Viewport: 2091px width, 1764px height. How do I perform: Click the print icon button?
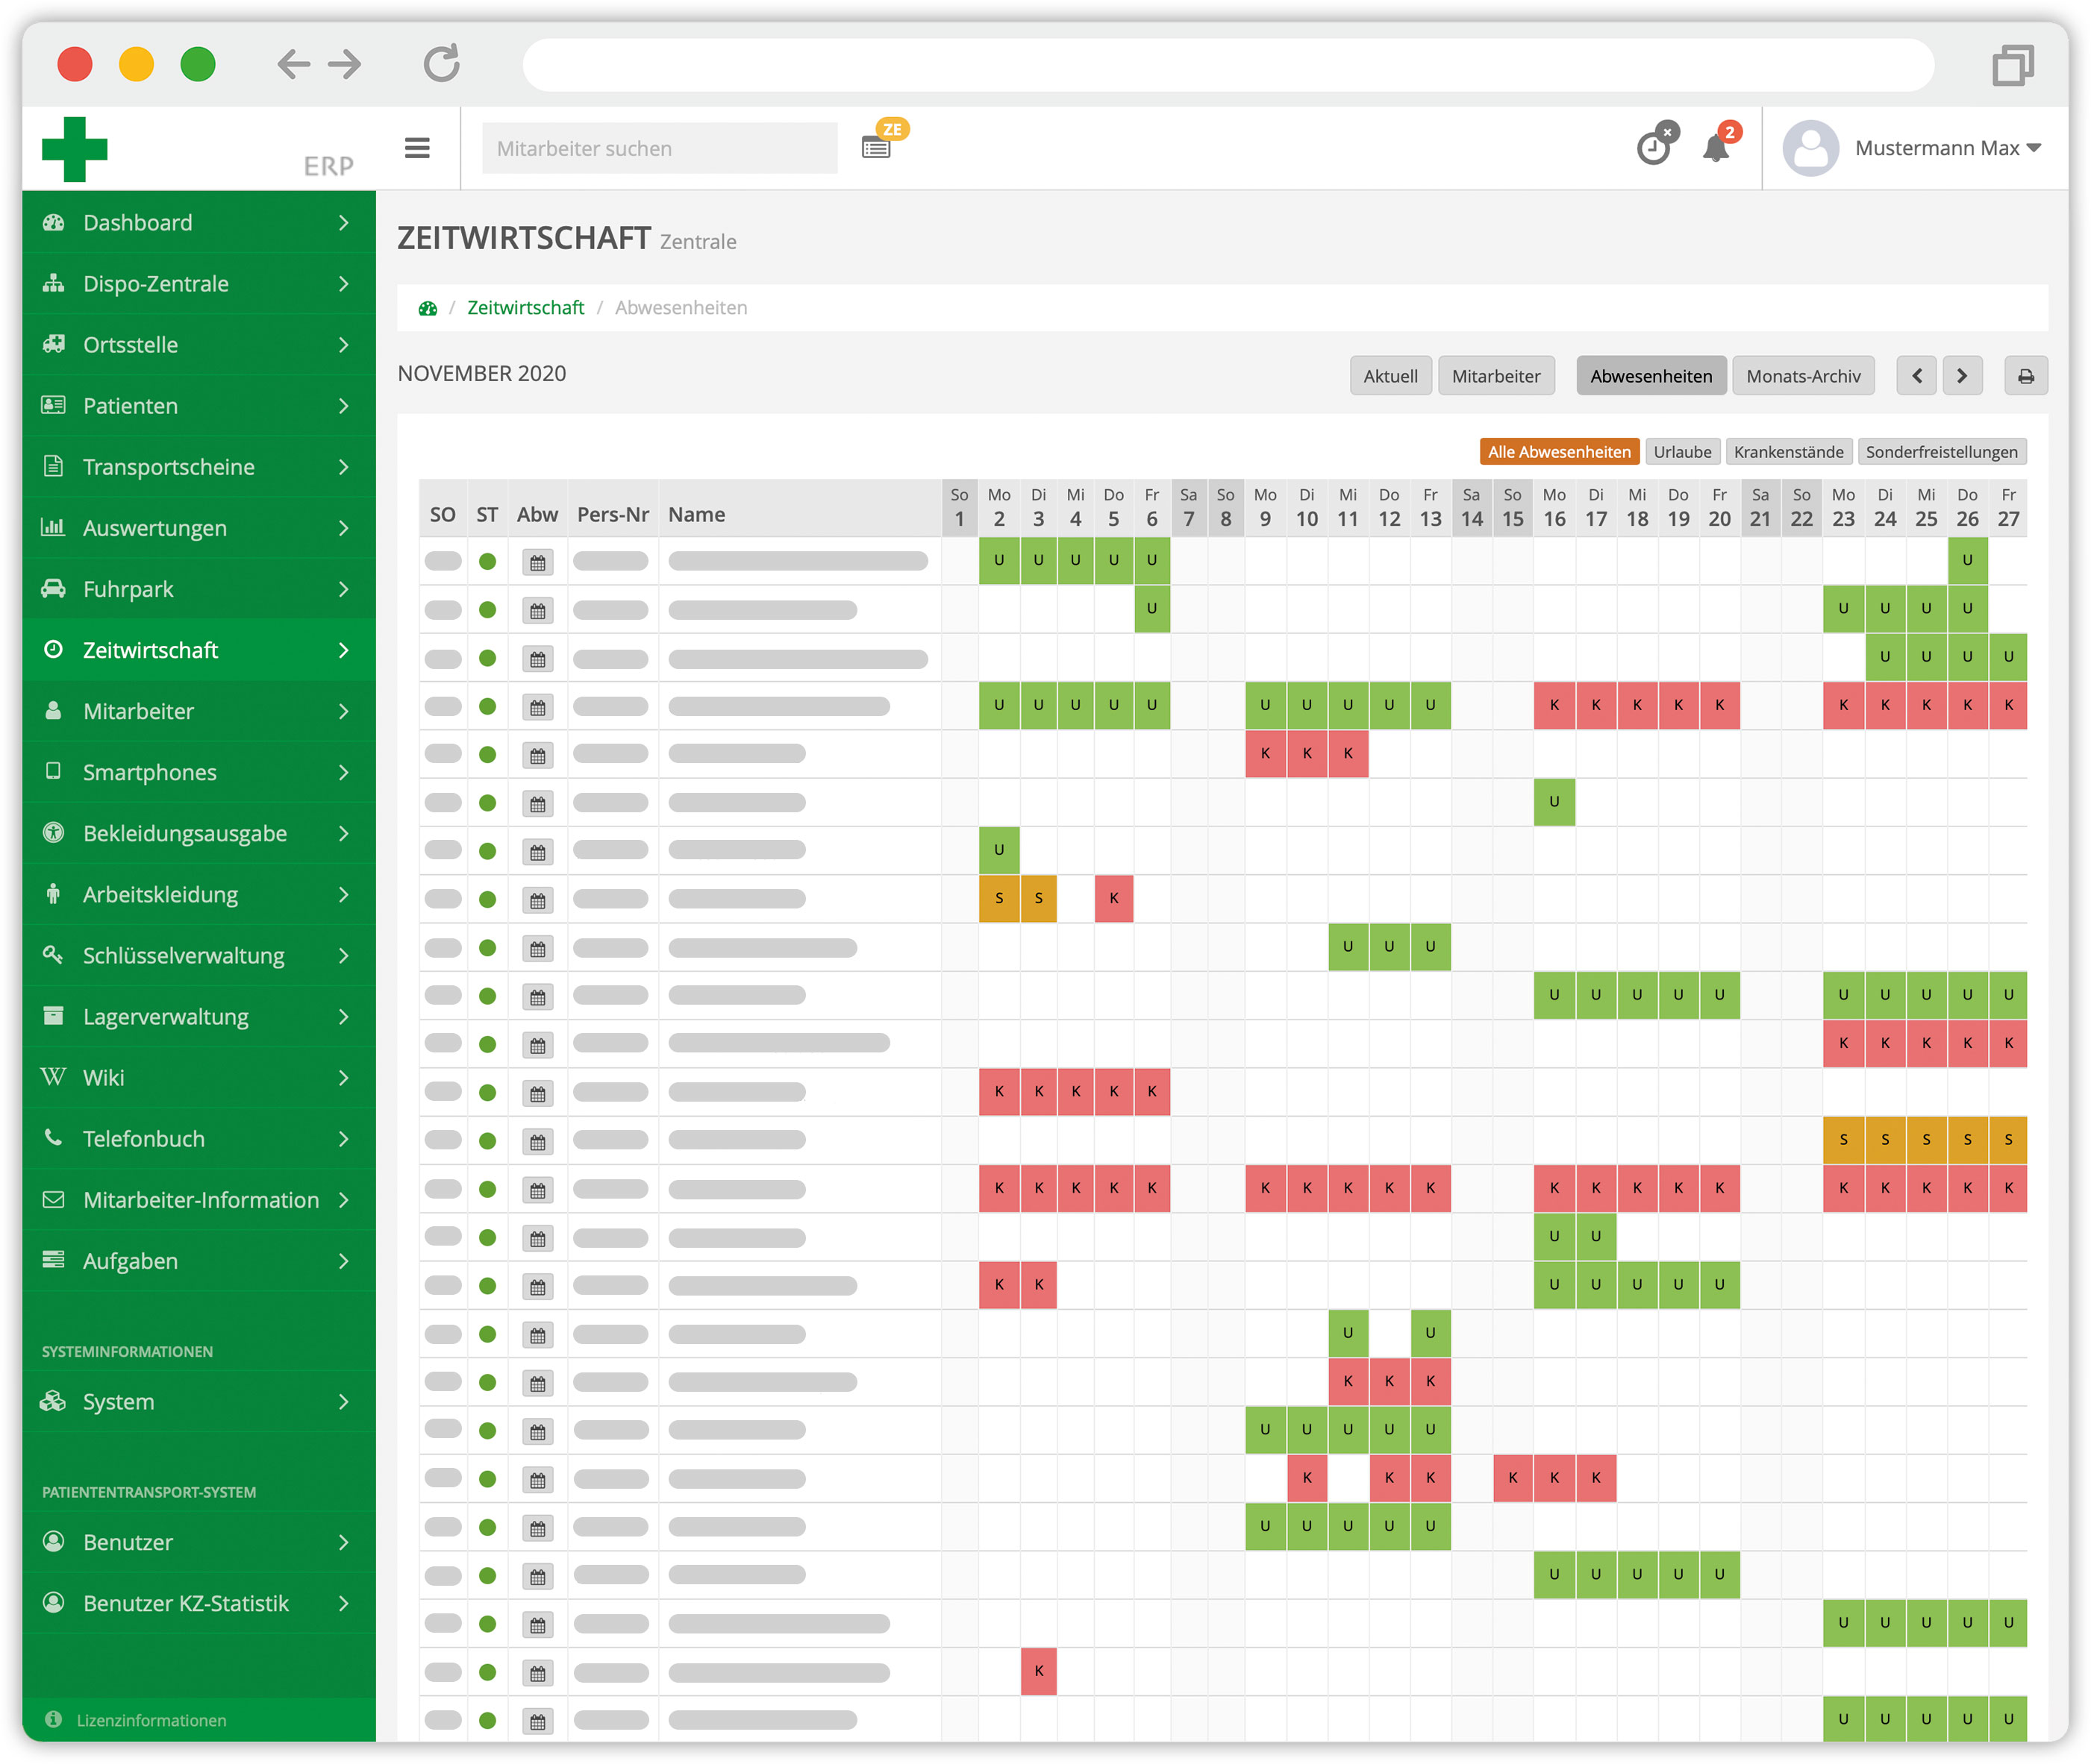tap(2026, 376)
